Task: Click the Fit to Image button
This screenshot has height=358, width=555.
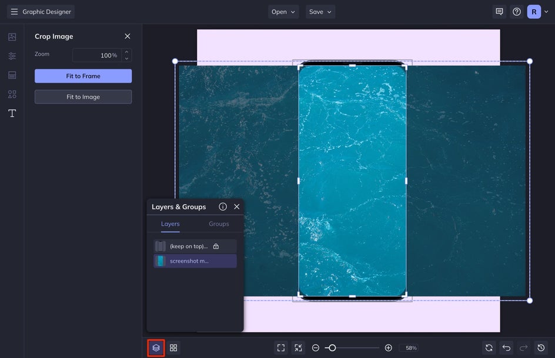Action: [83, 97]
